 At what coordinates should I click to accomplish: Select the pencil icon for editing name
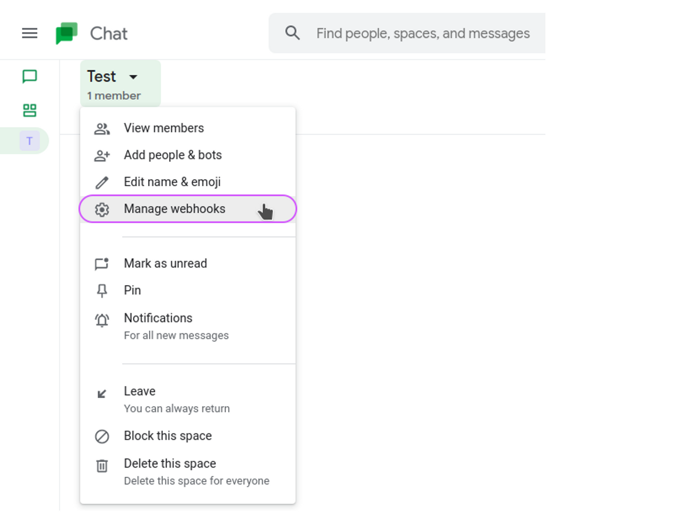click(x=102, y=182)
